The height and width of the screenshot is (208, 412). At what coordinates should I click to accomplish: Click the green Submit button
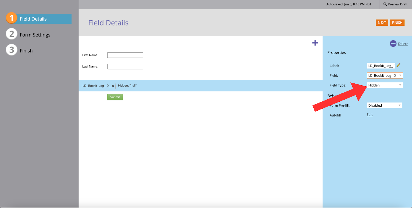pyautogui.click(x=115, y=97)
